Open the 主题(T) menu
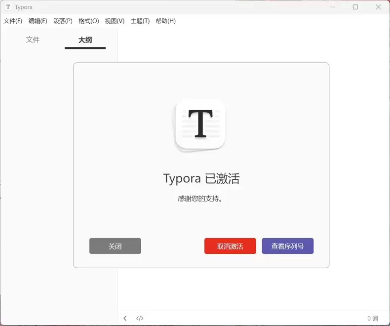The width and height of the screenshot is (390, 326). click(x=140, y=21)
